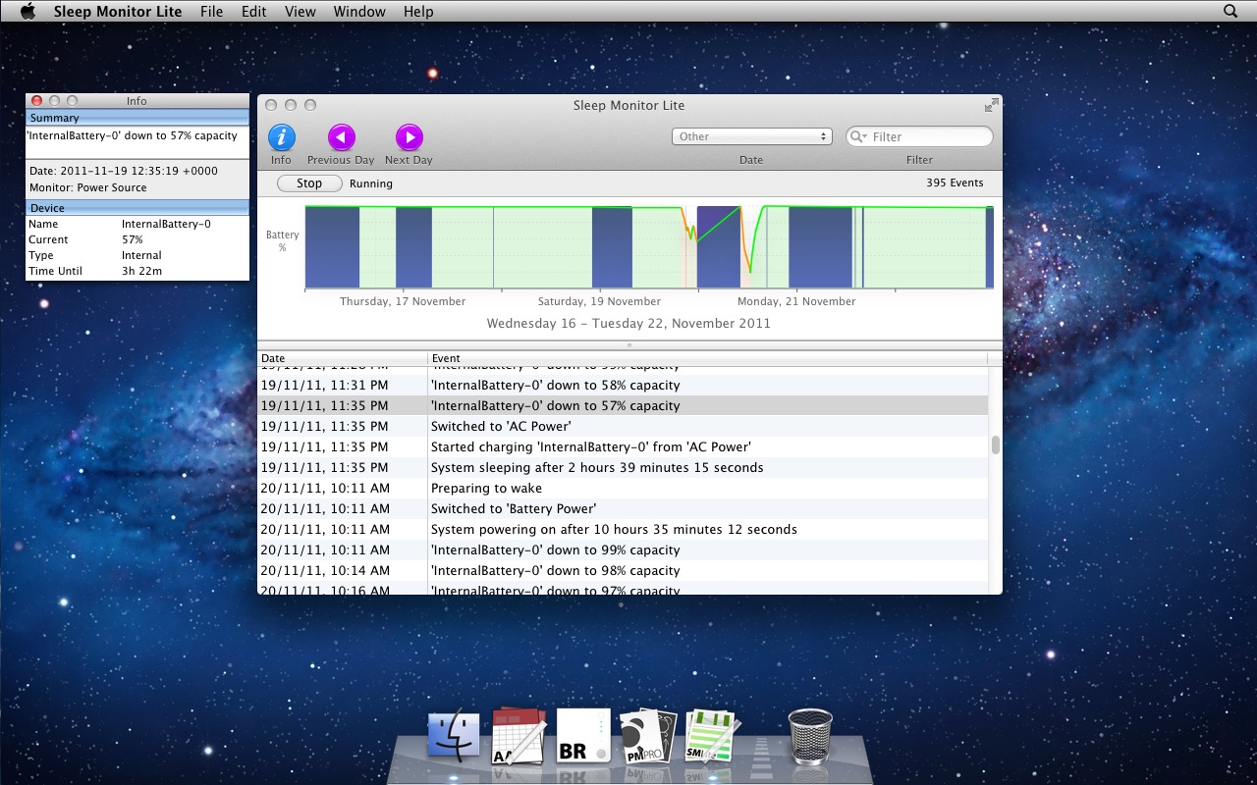Click the Event column header

pyautogui.click(x=707, y=358)
